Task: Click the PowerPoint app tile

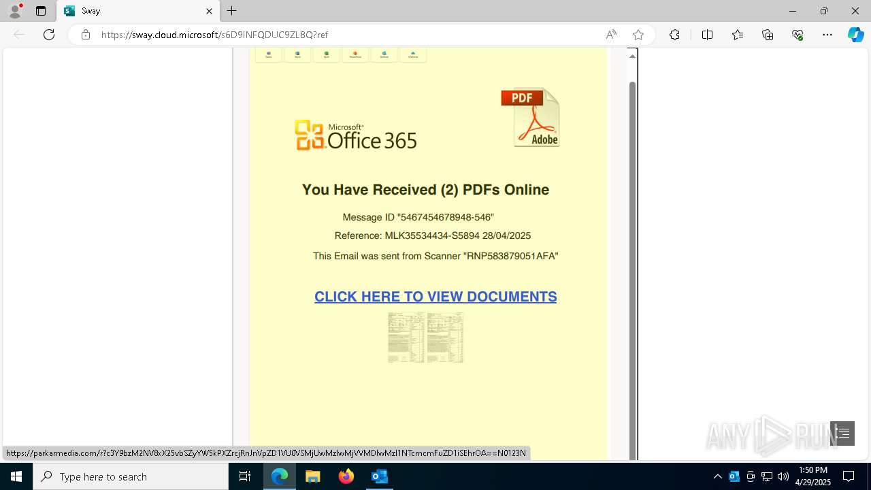Action: click(355, 54)
